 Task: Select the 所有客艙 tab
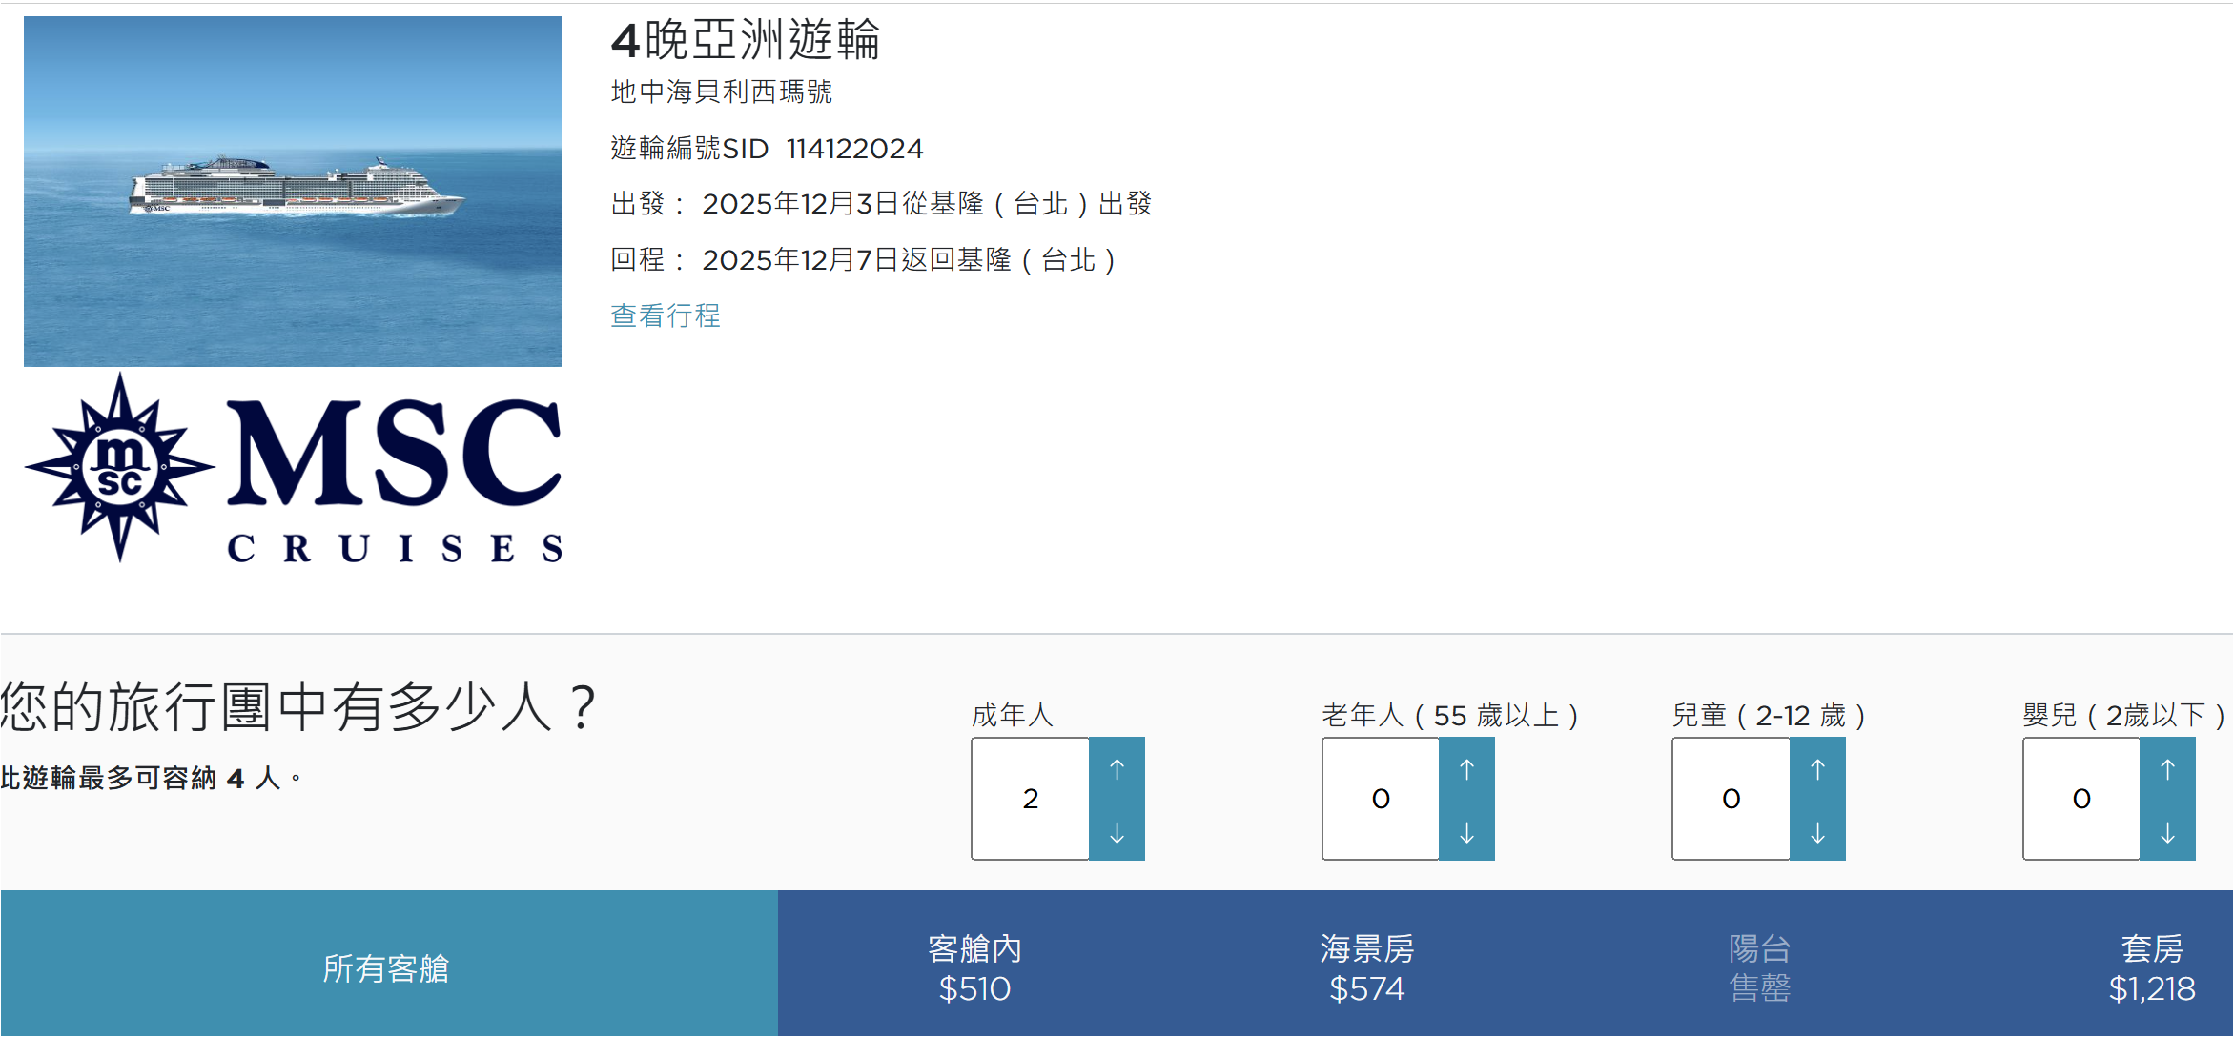[386, 966]
